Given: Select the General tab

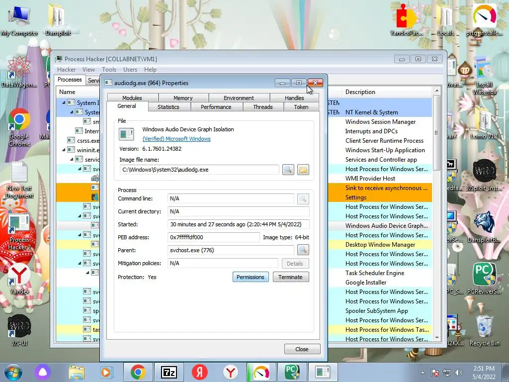Looking at the screenshot, I should click(x=127, y=106).
